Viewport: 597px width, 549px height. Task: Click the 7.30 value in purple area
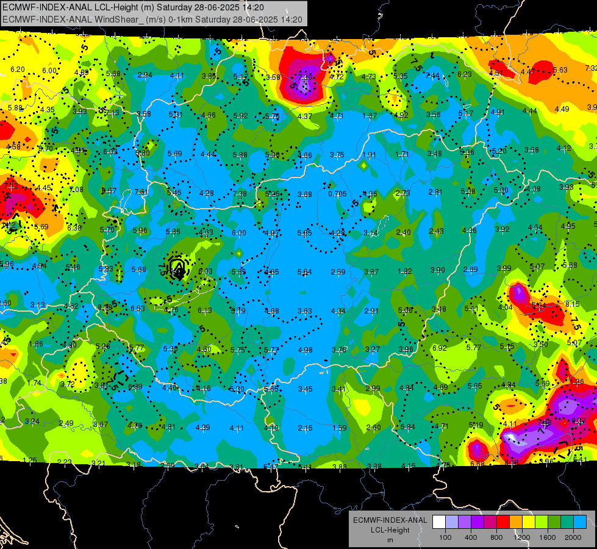[x=305, y=77]
